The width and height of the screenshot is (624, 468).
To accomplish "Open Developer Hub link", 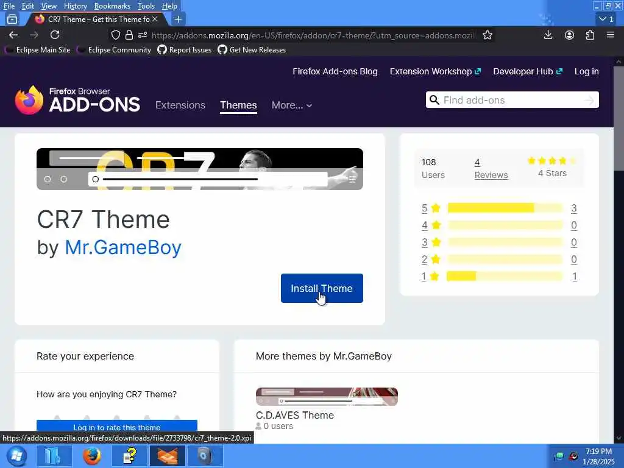I will [x=528, y=72].
